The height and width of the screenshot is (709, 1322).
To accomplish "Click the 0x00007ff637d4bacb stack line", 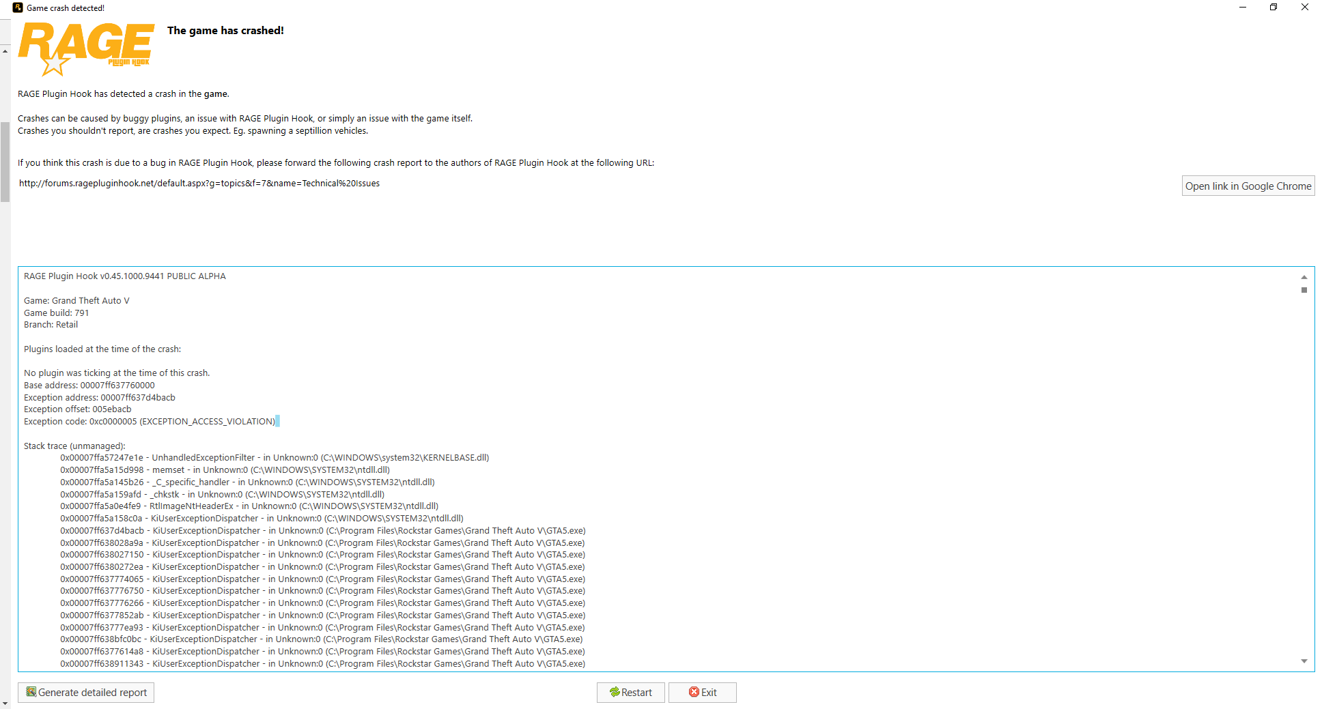I will 323,531.
